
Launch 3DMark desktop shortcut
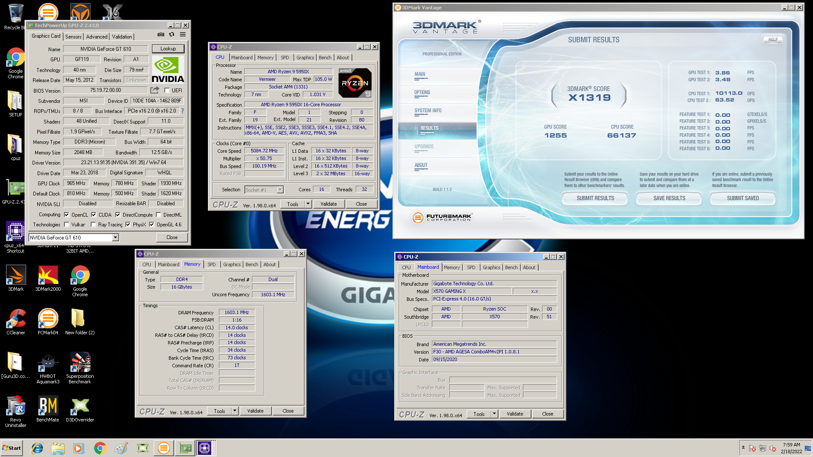[x=16, y=278]
